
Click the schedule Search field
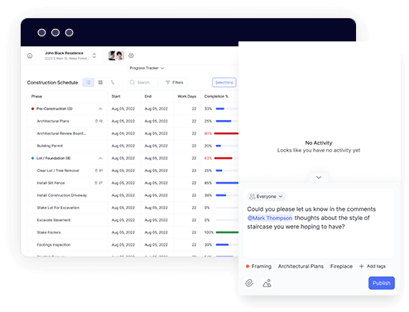click(142, 83)
